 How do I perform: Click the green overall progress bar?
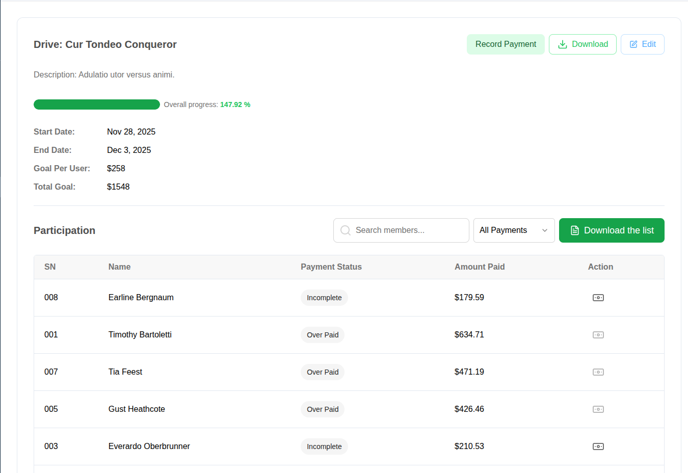[97, 104]
